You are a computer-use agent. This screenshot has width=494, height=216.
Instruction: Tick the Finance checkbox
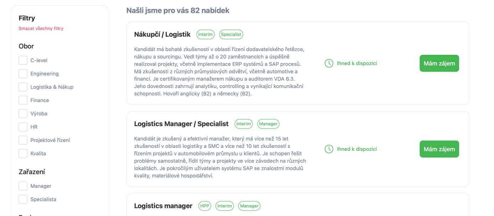(x=23, y=100)
